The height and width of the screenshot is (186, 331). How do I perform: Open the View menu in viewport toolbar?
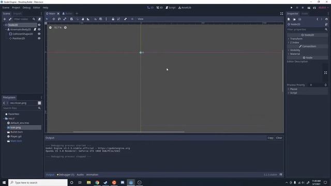tap(141, 19)
